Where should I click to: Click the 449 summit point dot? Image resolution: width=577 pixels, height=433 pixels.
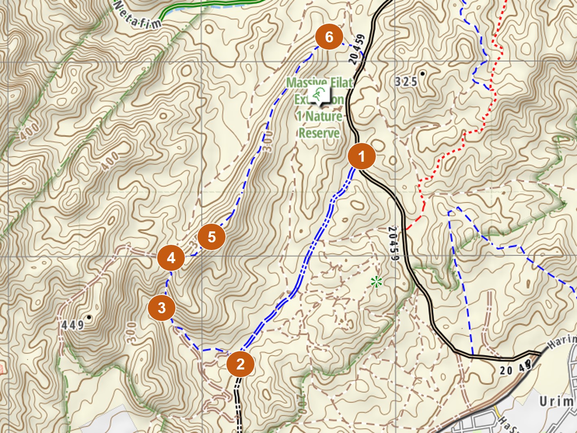(88, 317)
